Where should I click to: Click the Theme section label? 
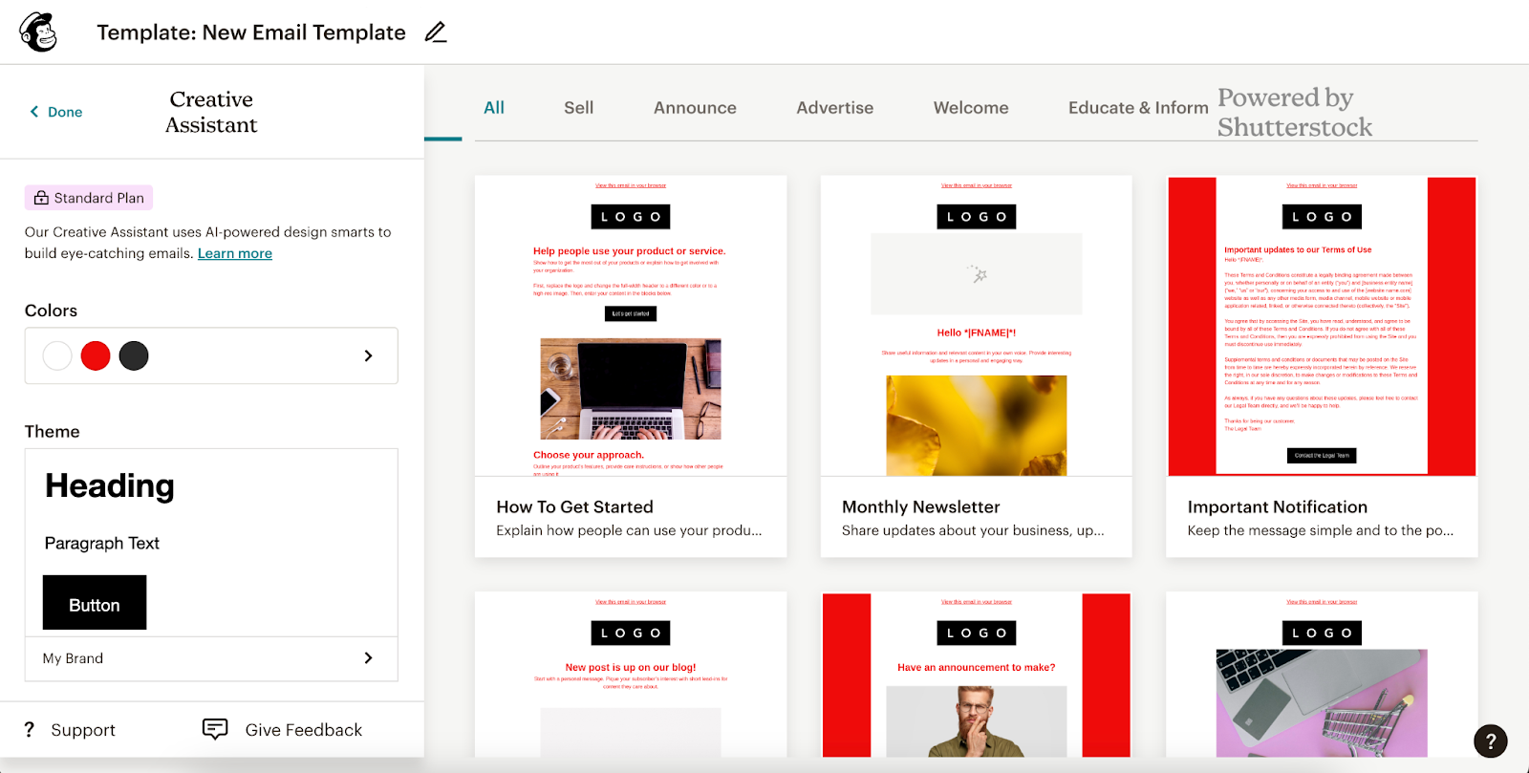(x=52, y=432)
